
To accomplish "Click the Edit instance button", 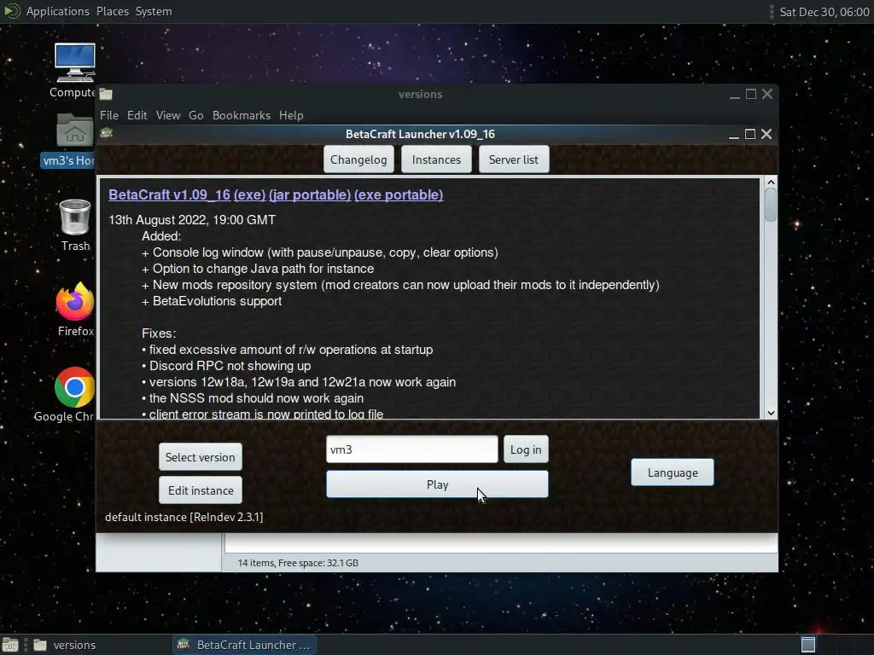I will pos(200,490).
